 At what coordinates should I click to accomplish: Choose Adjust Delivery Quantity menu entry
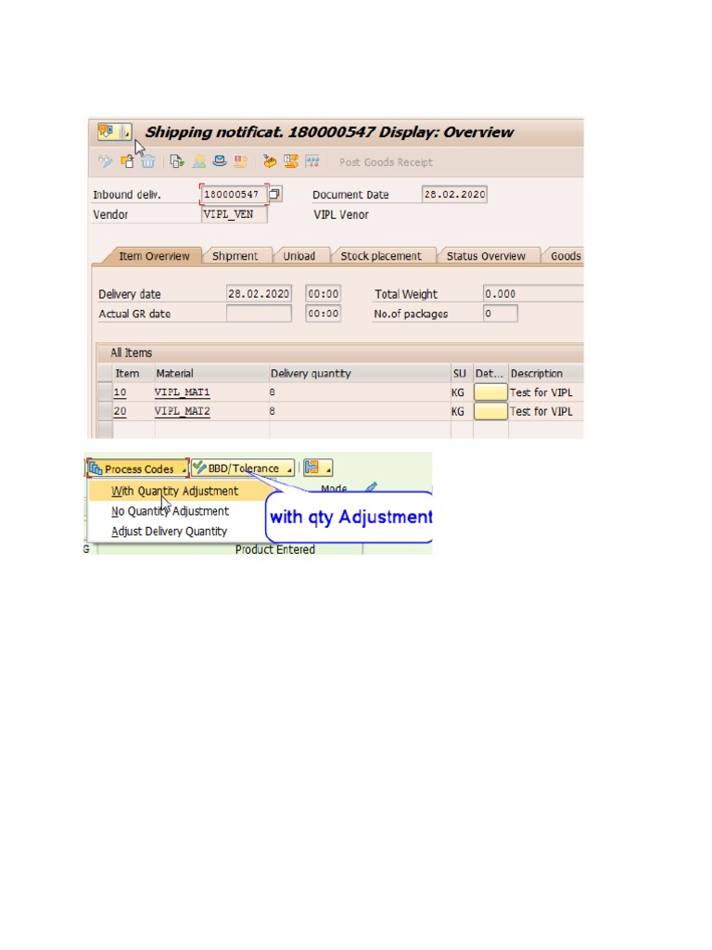(x=169, y=532)
